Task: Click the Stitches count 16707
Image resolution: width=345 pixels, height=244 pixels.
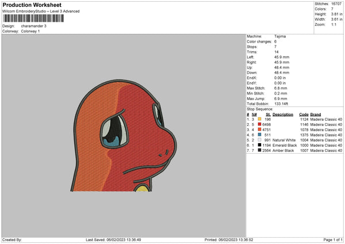Action: click(x=337, y=3)
